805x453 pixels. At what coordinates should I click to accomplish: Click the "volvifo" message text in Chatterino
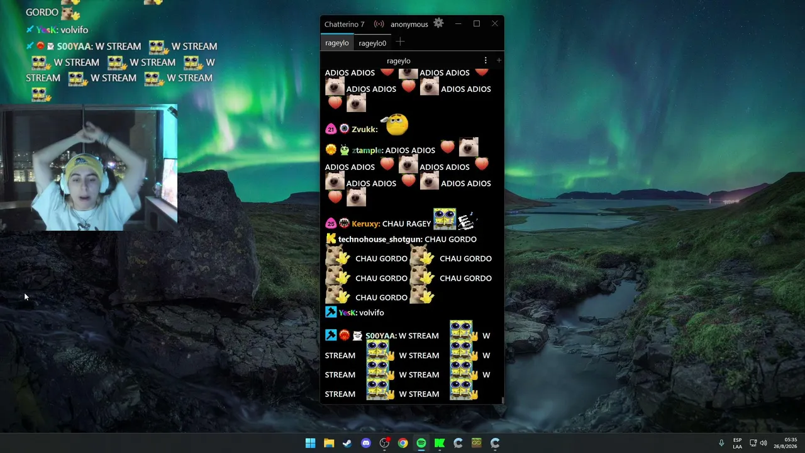pos(372,313)
